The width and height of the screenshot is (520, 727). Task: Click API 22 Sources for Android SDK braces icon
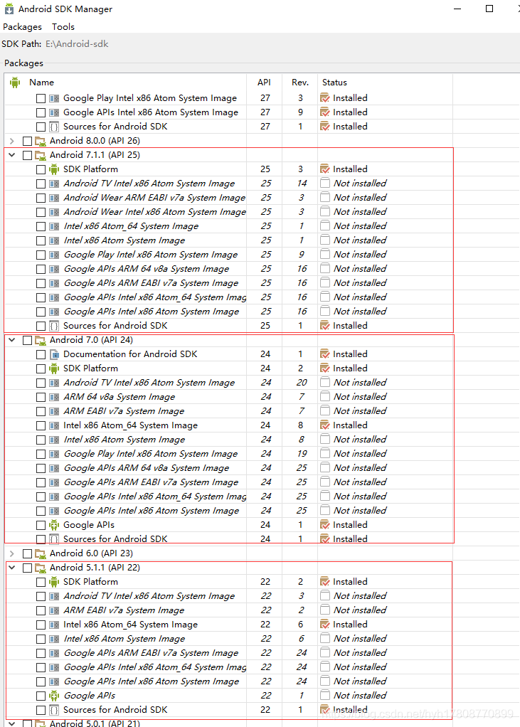point(54,711)
